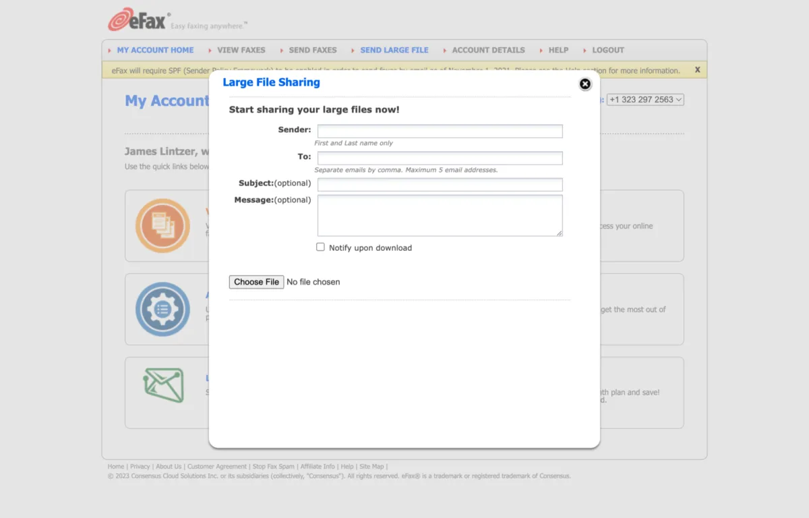Open the Help menu item
The image size is (809, 518).
click(x=558, y=50)
